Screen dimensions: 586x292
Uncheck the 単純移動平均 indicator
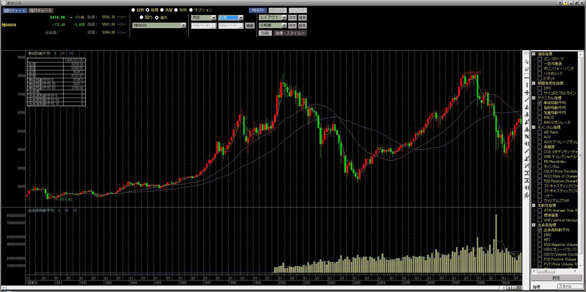[540, 103]
